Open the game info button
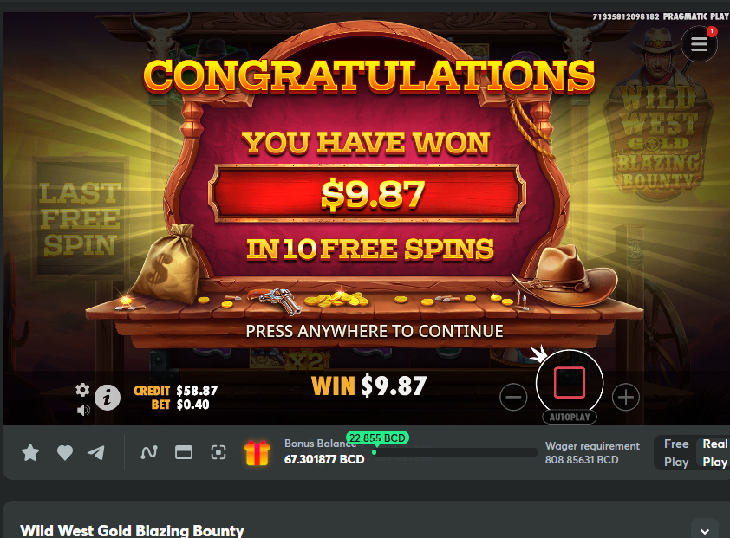The image size is (730, 538). click(x=108, y=398)
